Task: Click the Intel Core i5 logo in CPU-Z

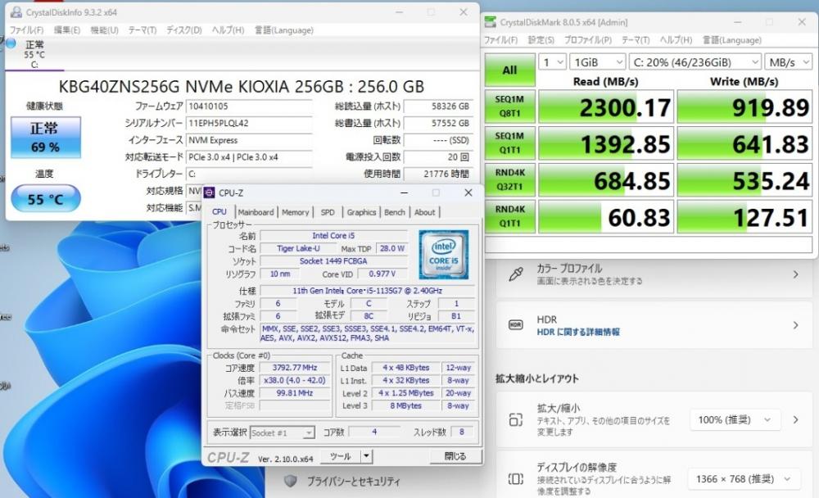Action: pos(443,255)
